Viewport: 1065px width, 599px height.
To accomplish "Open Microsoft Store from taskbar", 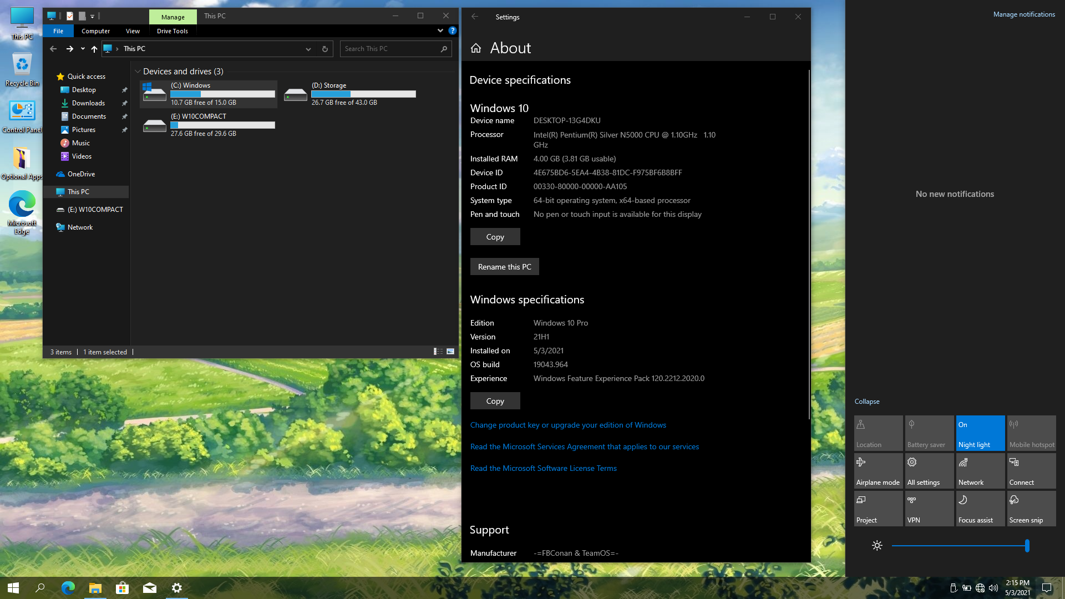I will pos(122,588).
